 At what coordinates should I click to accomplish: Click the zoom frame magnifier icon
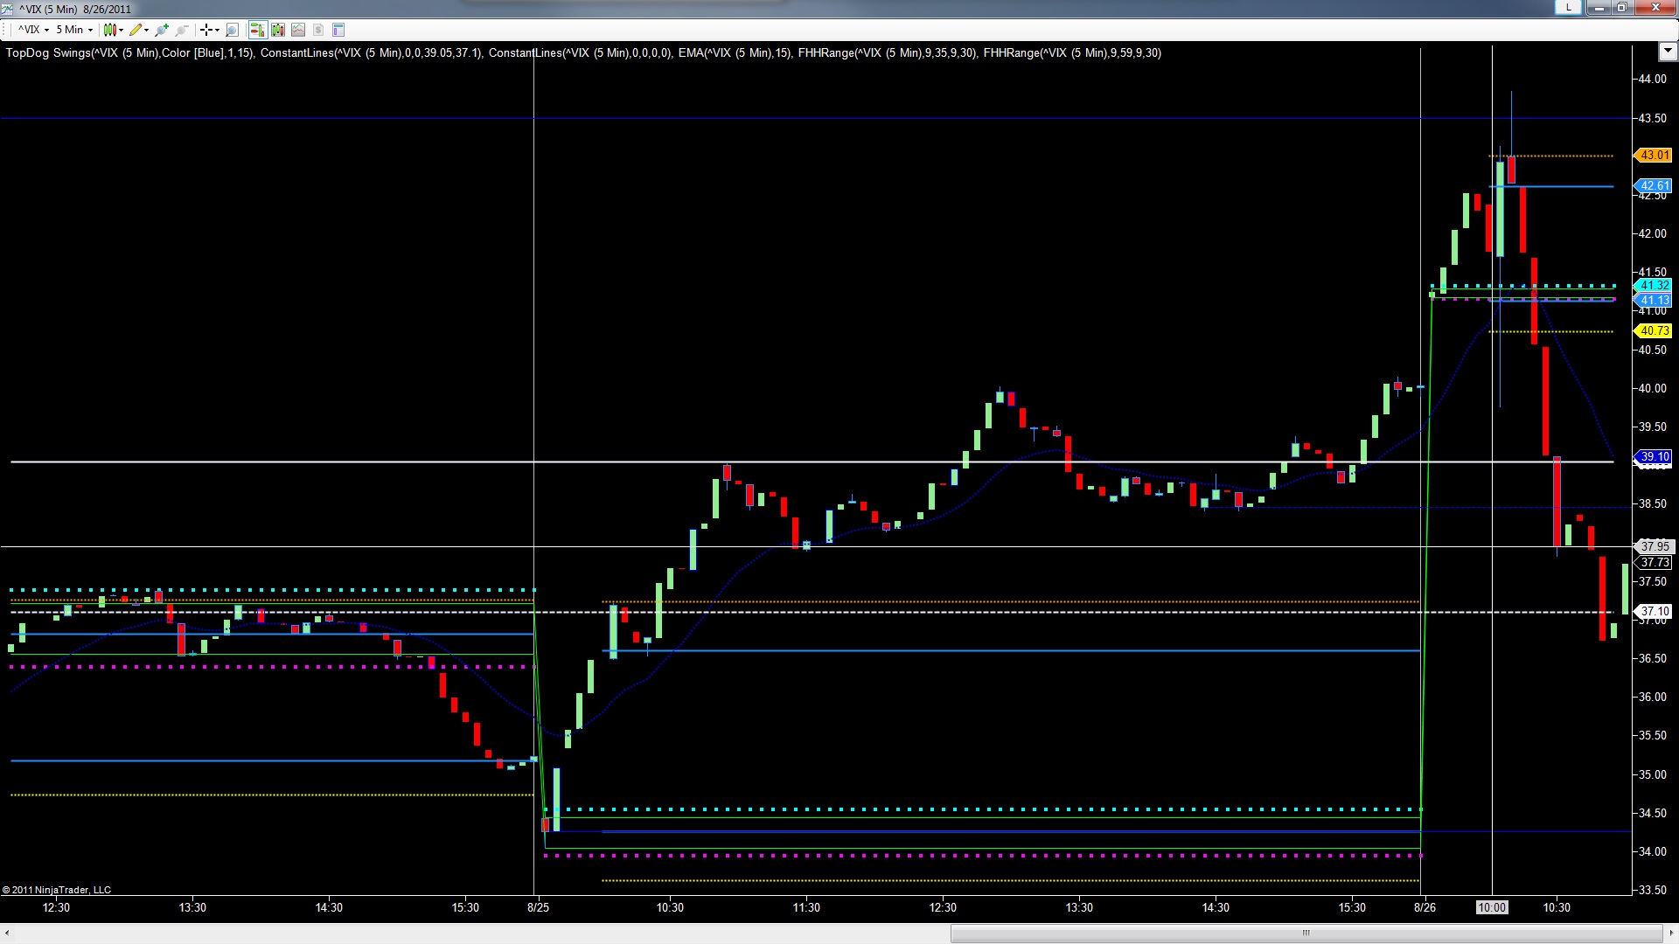[232, 30]
